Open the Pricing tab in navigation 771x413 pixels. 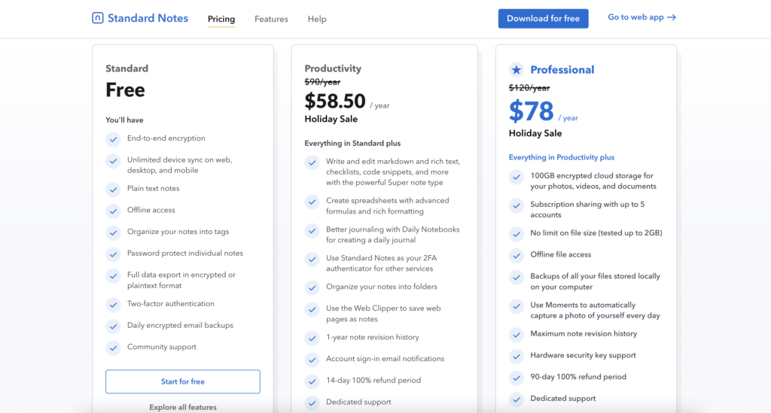click(x=221, y=19)
